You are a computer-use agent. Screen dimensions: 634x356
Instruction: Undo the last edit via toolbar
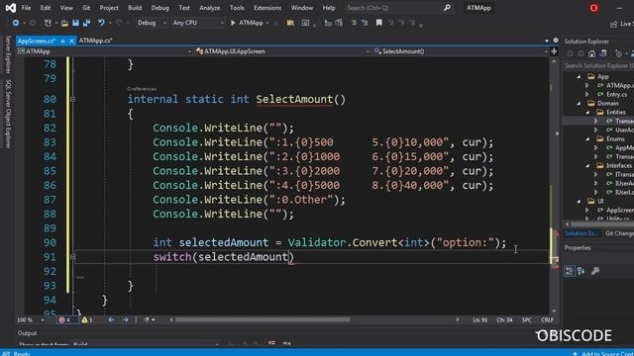101,23
